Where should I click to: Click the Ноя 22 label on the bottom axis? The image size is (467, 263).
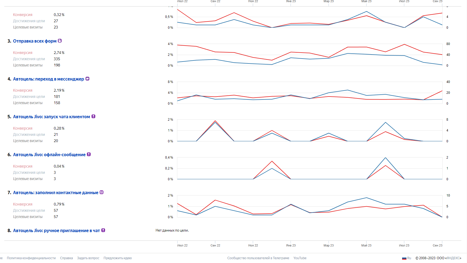point(253,245)
